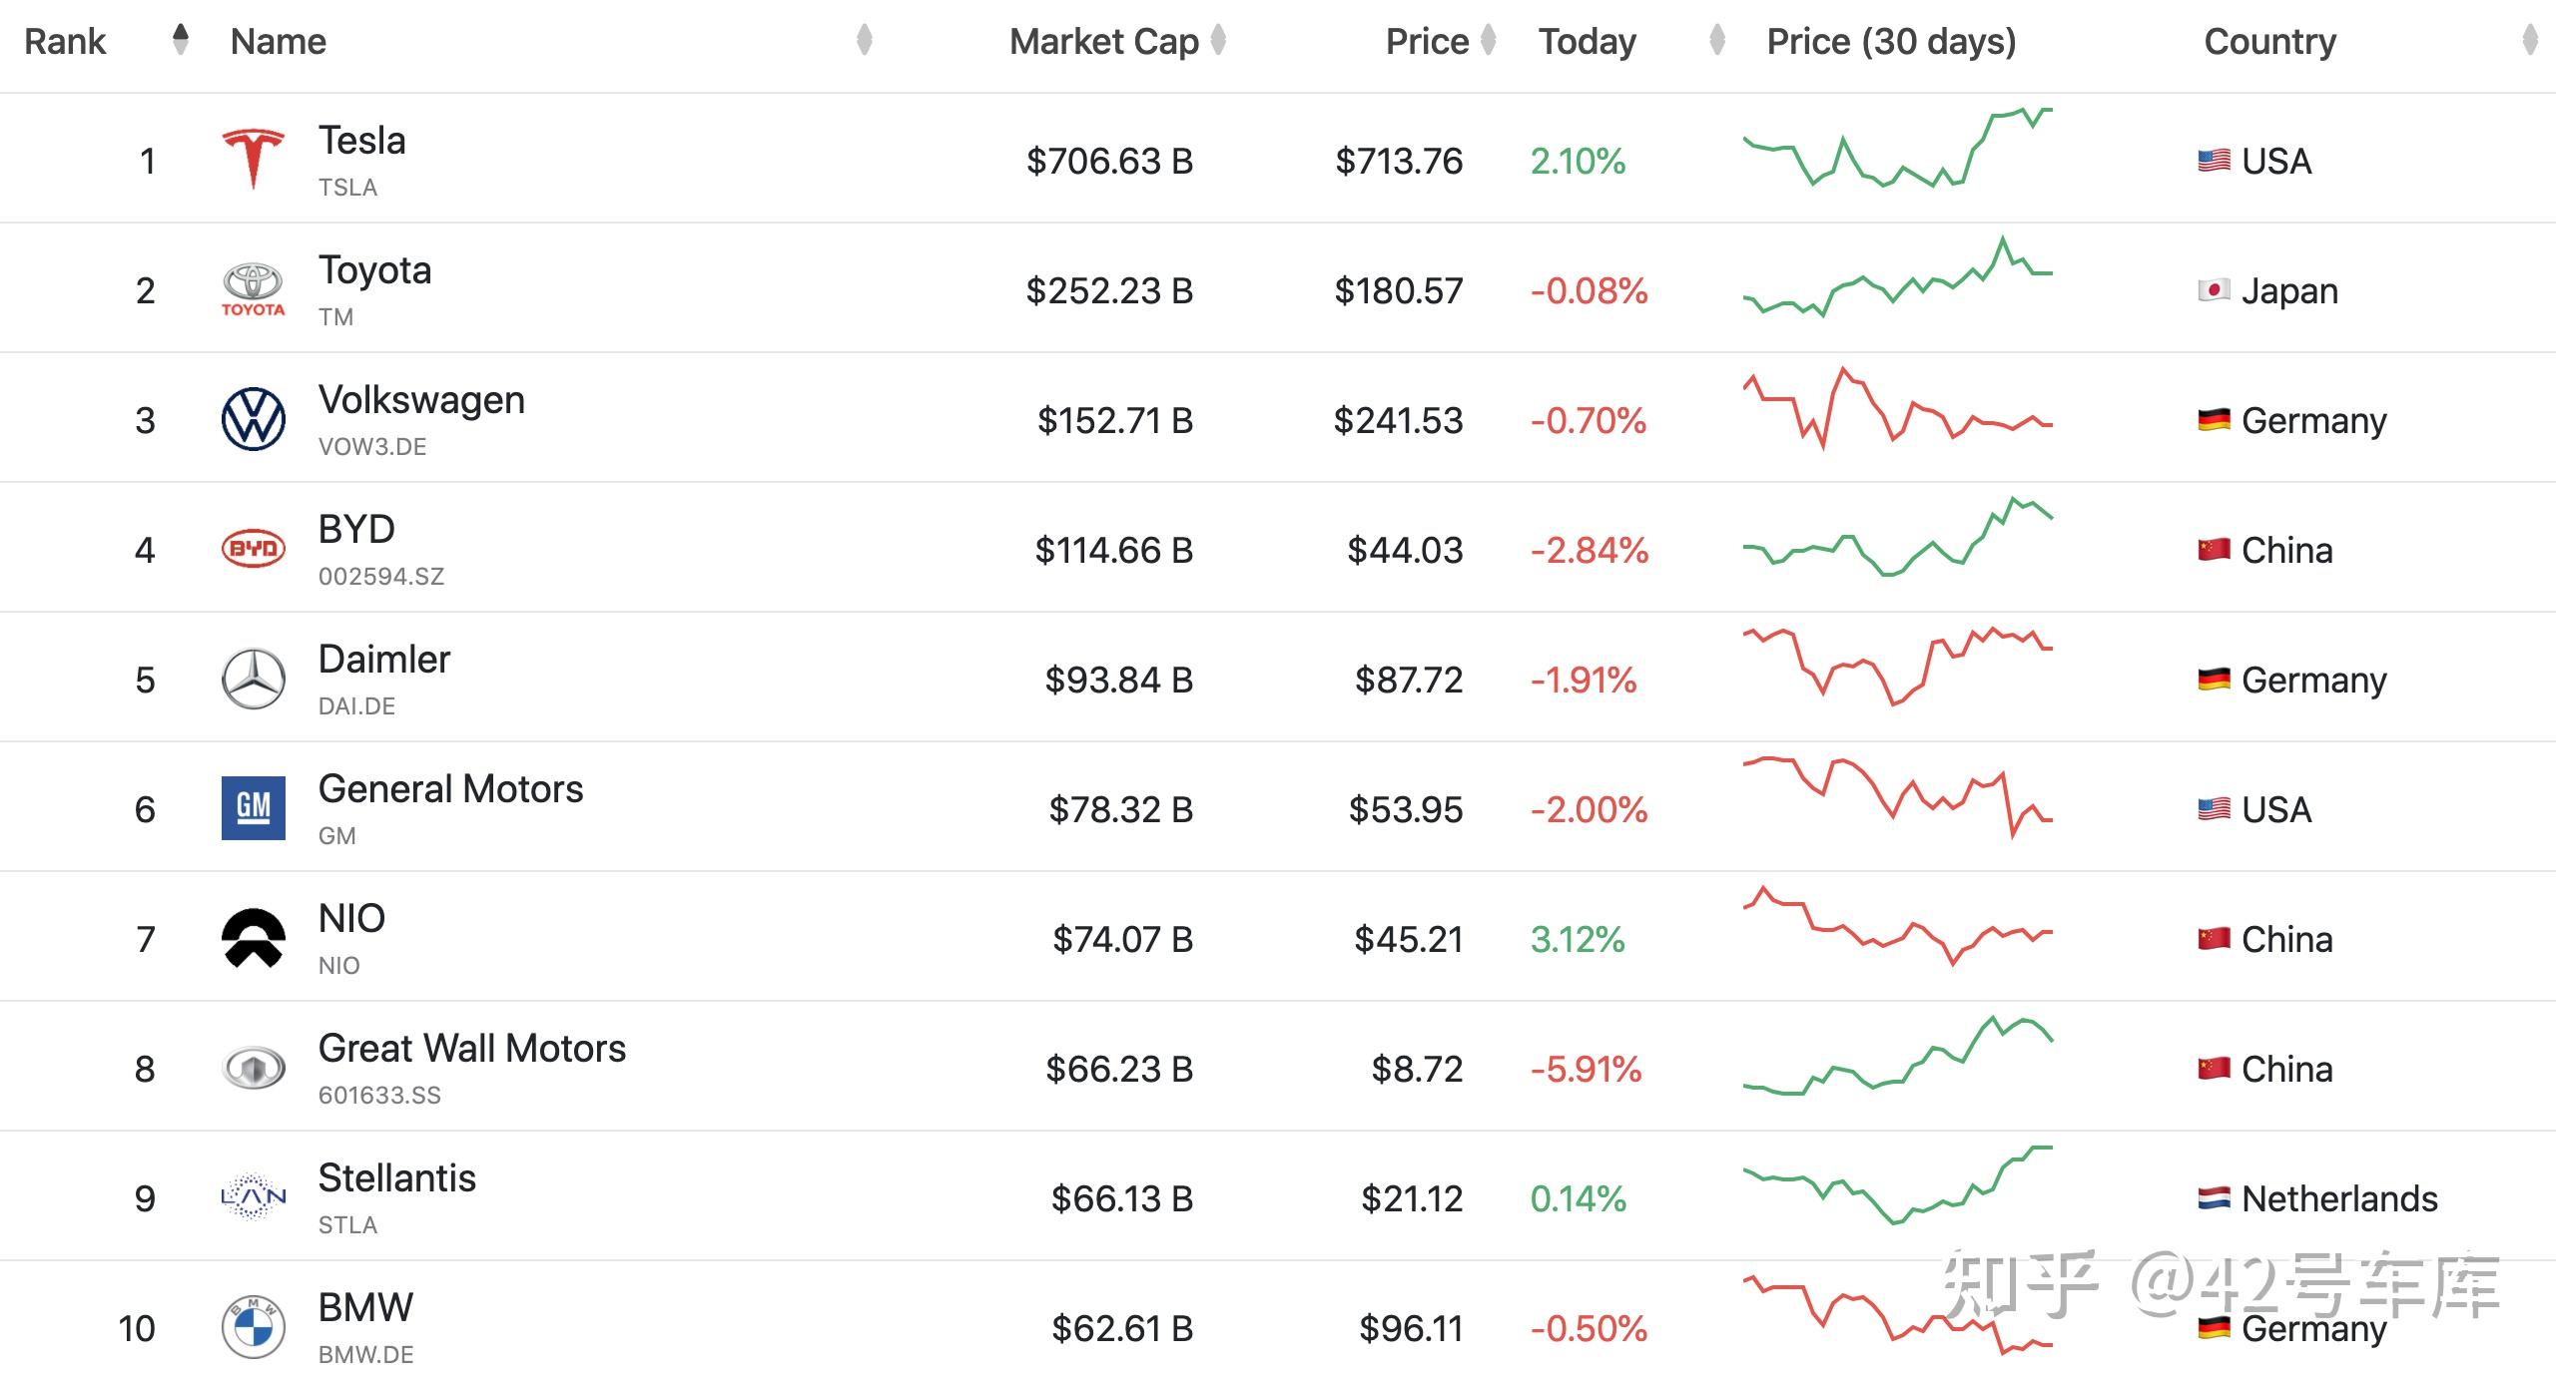
Task: Click Tesla 30-day price chart
Action: [1897, 148]
